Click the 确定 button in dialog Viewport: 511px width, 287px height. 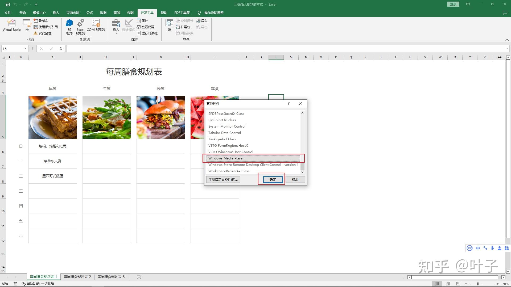tap(273, 180)
